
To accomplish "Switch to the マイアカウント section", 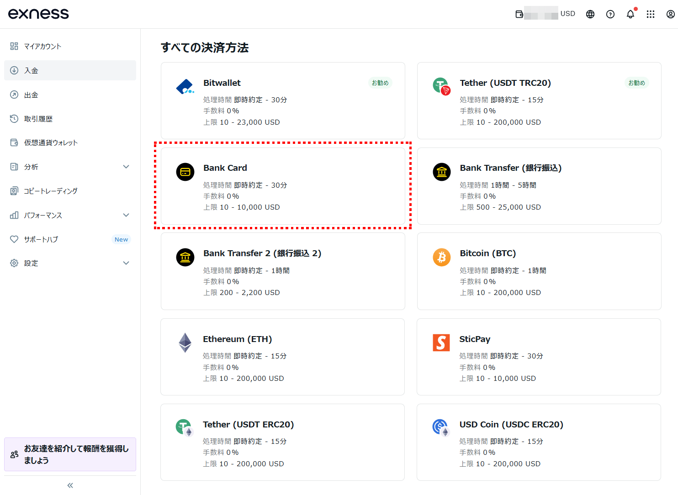I will 41,46.
